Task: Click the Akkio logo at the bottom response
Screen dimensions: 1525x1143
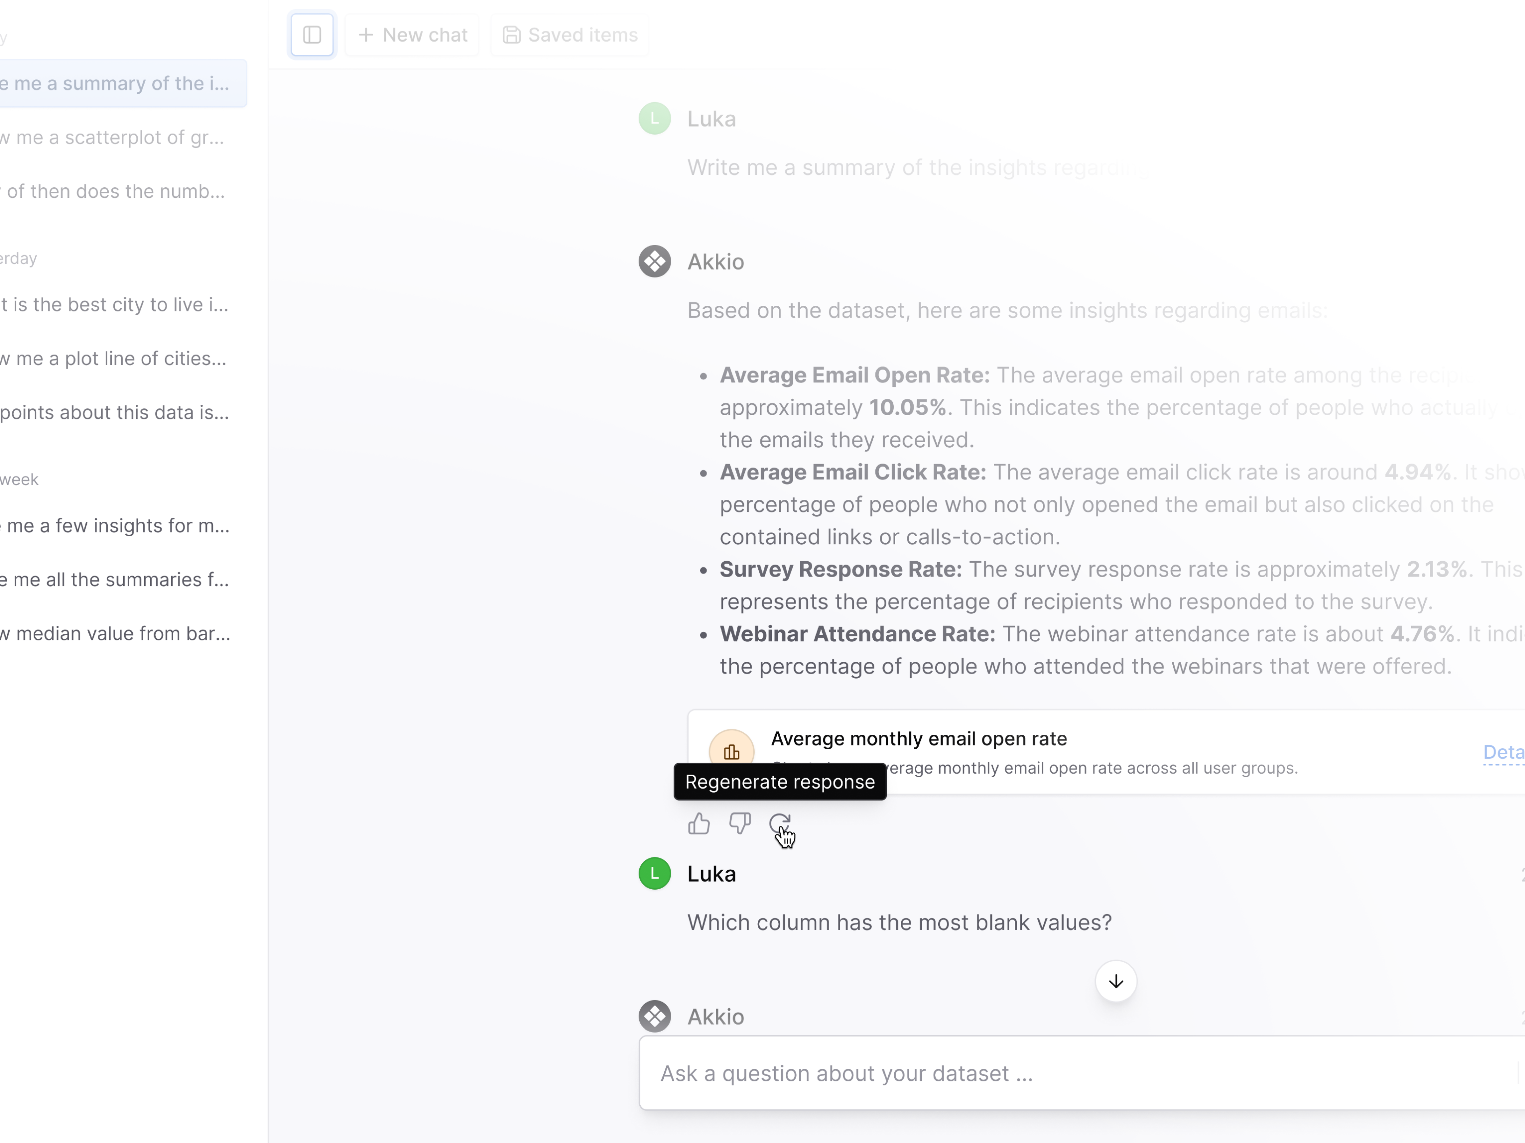Action: [x=654, y=1016]
